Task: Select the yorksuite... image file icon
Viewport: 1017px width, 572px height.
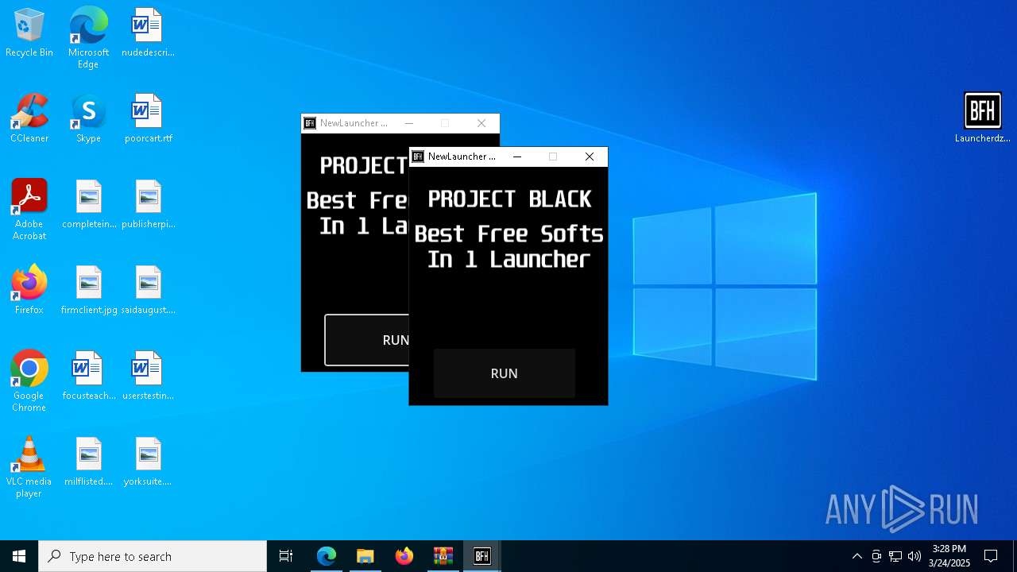Action: click(148, 462)
